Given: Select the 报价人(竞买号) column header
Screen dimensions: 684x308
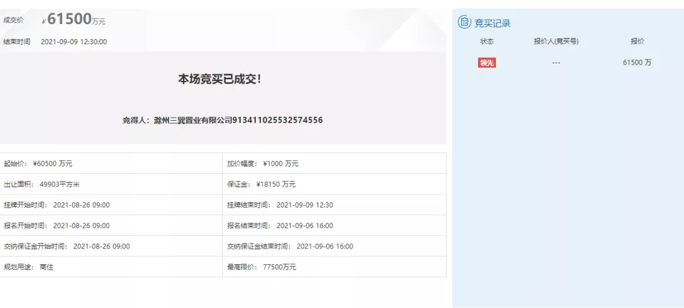Looking at the screenshot, I should pos(556,41).
